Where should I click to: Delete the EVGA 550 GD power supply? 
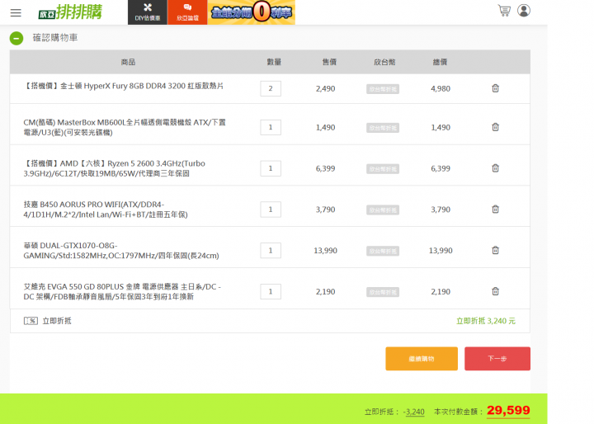(x=495, y=291)
